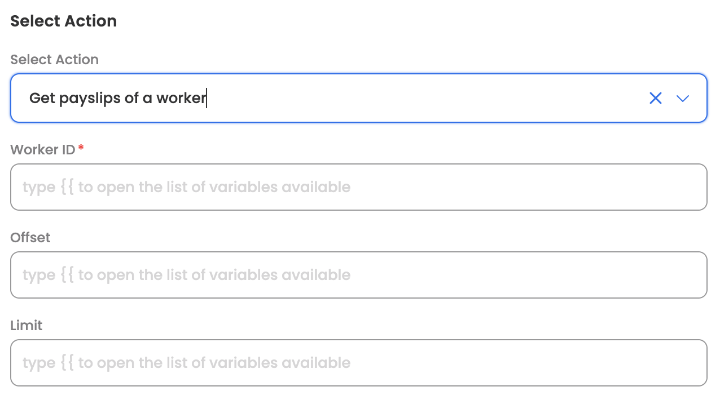The width and height of the screenshot is (720, 400).
Task: Focus the Offset input field
Action: tap(359, 275)
